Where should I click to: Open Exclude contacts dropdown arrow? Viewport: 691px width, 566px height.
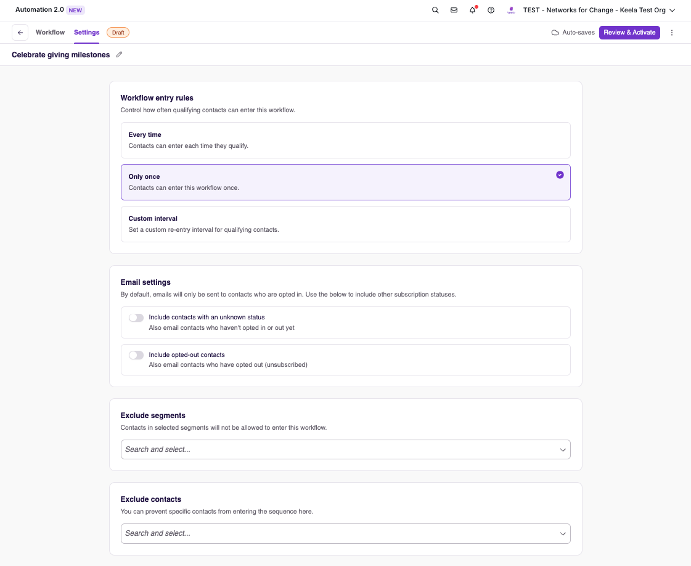coord(562,533)
